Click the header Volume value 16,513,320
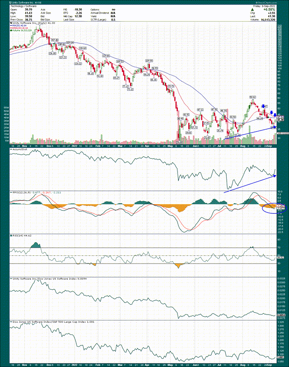 point(268,20)
